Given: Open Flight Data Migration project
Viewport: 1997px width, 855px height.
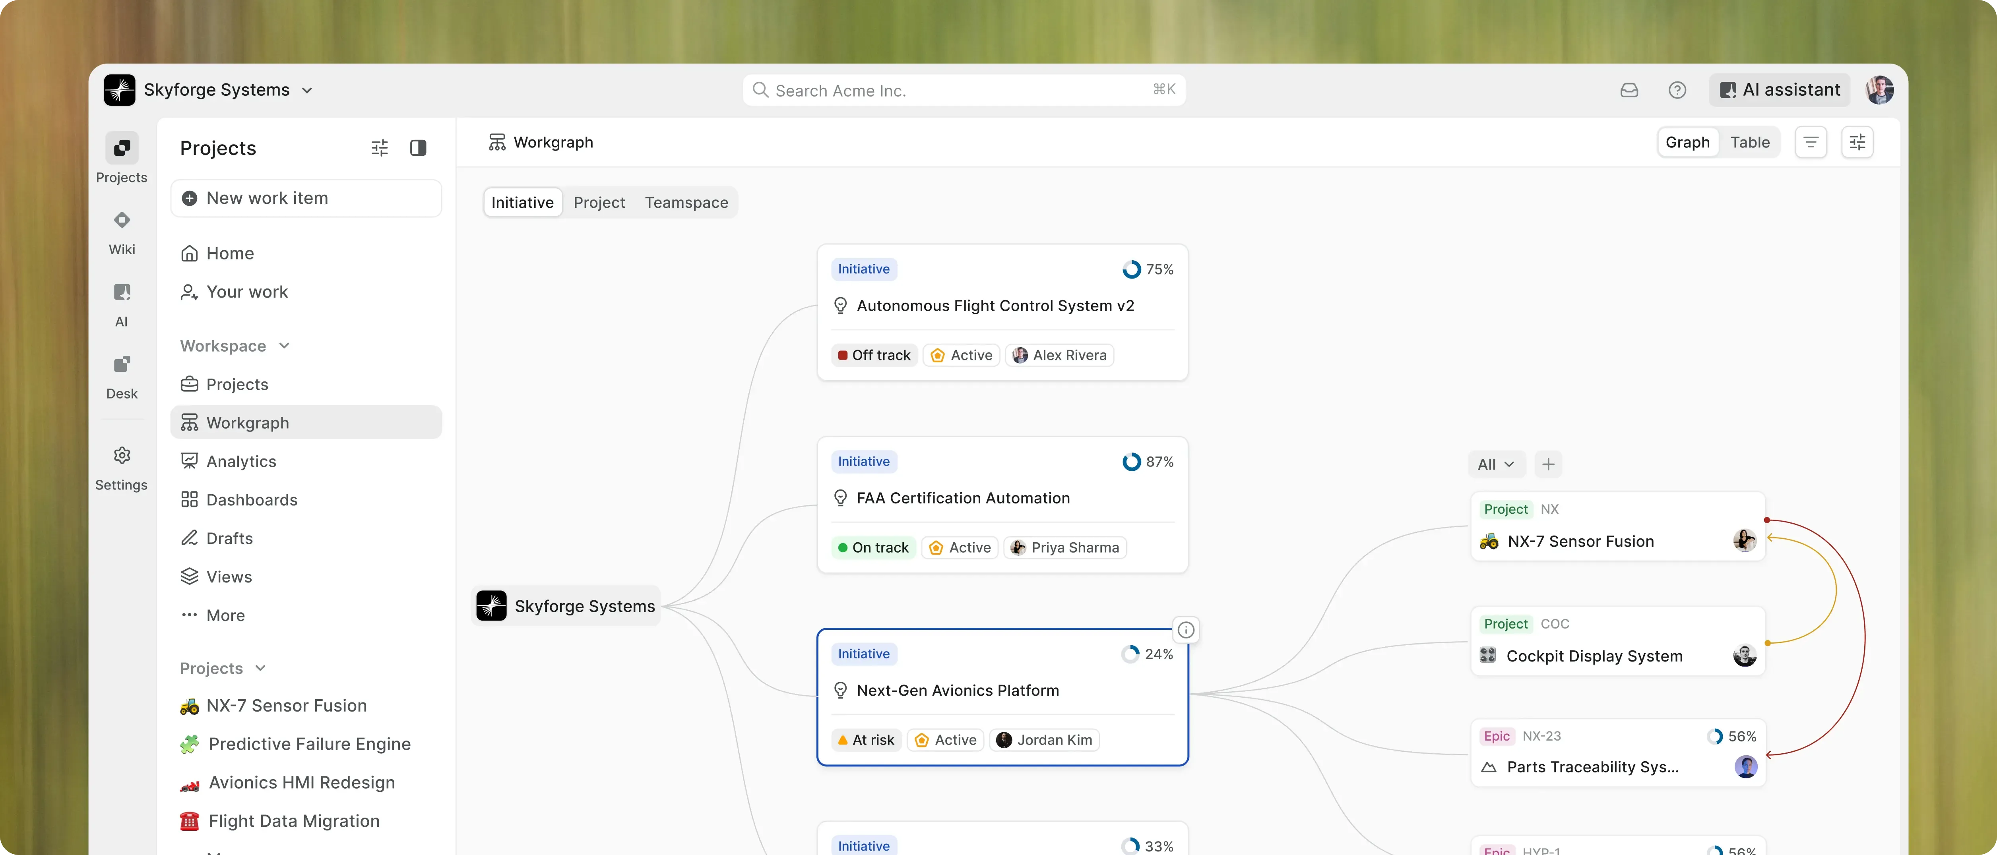Looking at the screenshot, I should click(x=305, y=821).
